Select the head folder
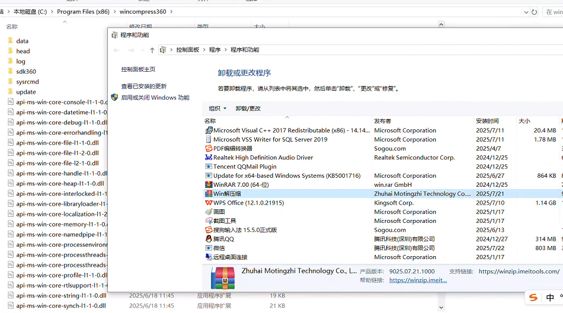The width and height of the screenshot is (563, 313). pos(23,51)
